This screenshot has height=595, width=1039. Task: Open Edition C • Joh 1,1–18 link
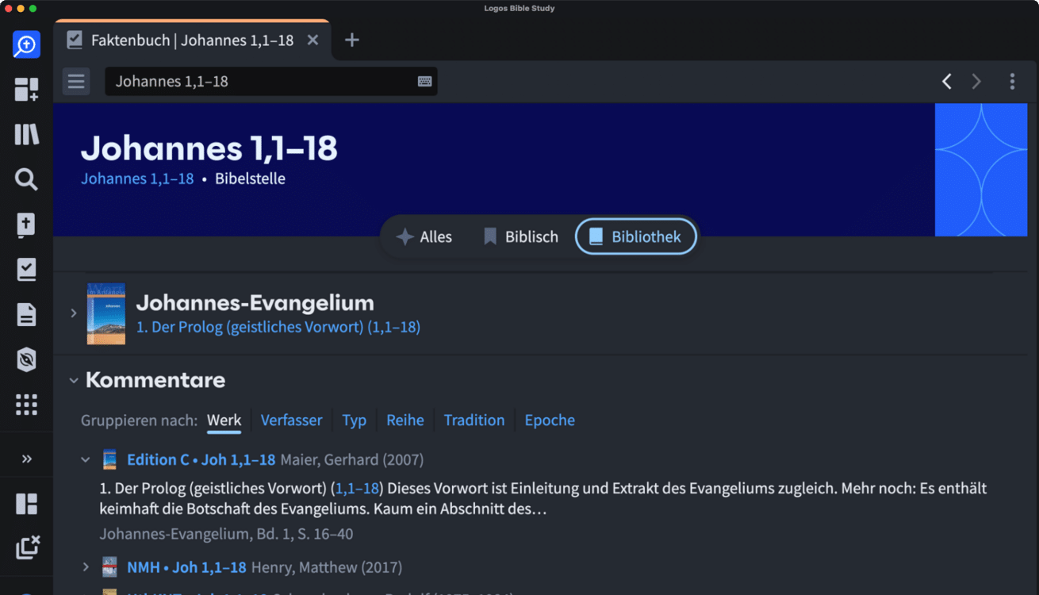point(201,459)
